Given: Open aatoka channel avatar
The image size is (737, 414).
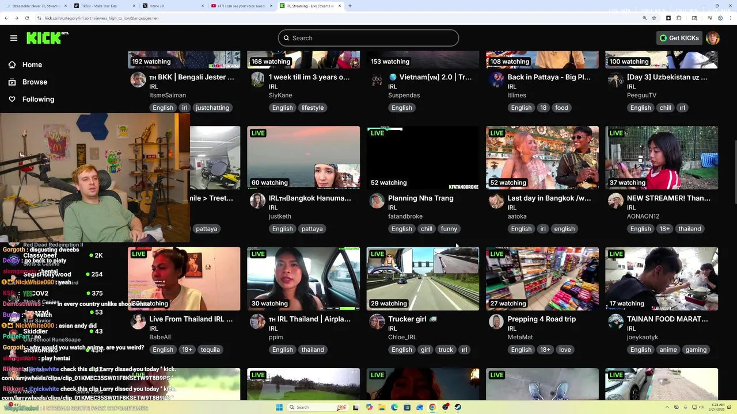Looking at the screenshot, I should (496, 201).
